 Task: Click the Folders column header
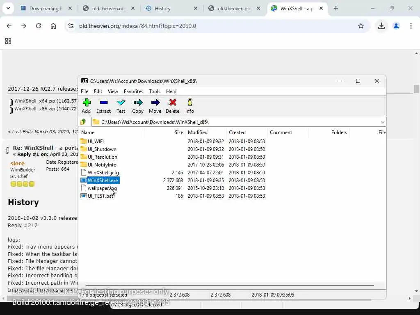click(x=329, y=132)
